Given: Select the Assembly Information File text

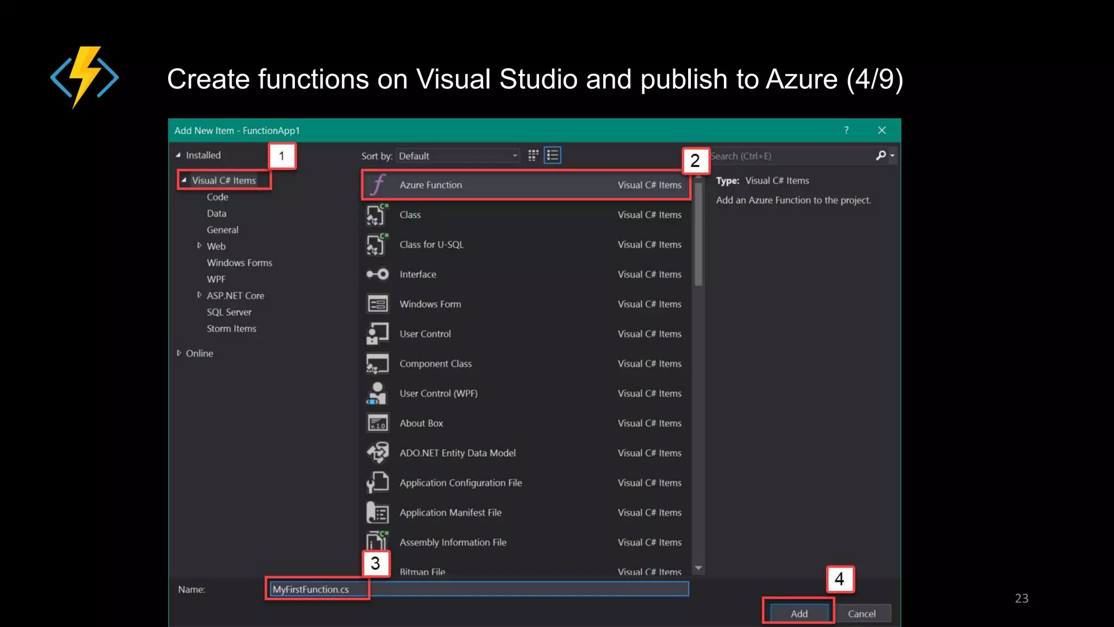Looking at the screenshot, I should click(453, 542).
